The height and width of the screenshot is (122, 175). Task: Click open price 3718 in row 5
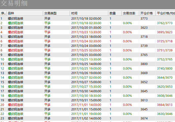[144, 37]
